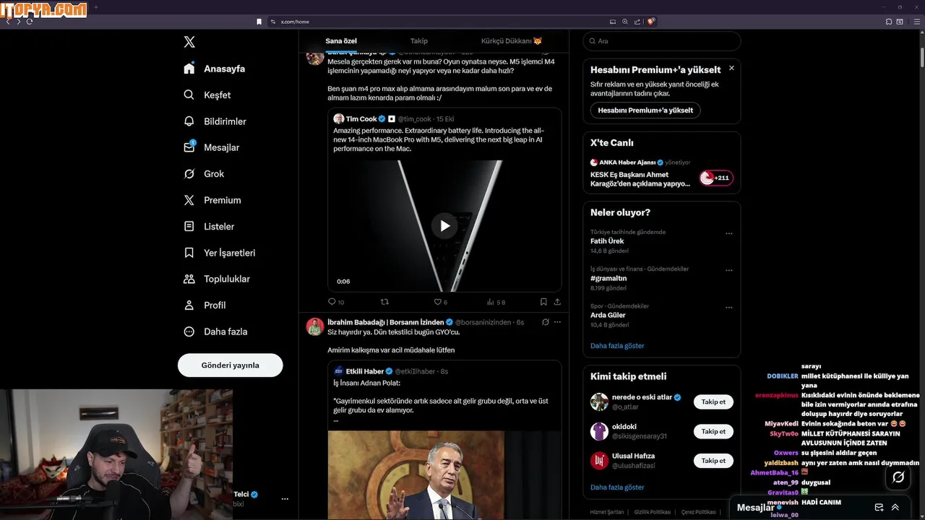This screenshot has height=520, width=925.
Task: Open Adnan Polat photo in quoted tweet
Action: (444, 475)
